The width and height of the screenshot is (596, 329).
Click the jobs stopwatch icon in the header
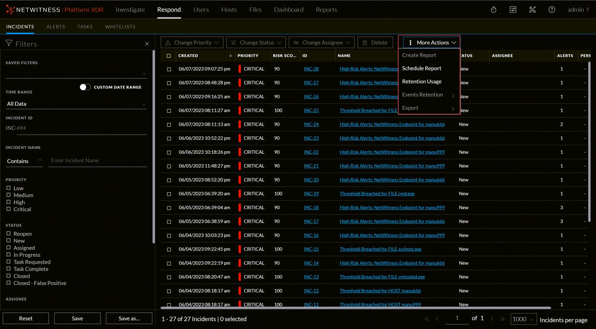click(x=493, y=9)
